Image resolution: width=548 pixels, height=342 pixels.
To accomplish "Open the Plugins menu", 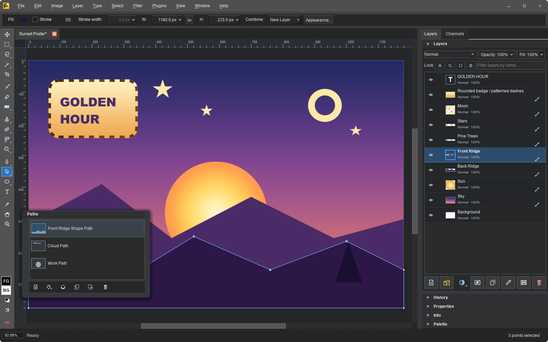I will [x=159, y=6].
